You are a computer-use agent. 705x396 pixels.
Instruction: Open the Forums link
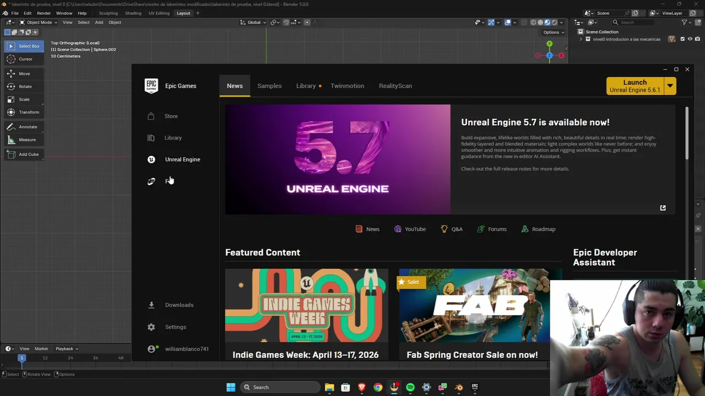tap(492, 229)
